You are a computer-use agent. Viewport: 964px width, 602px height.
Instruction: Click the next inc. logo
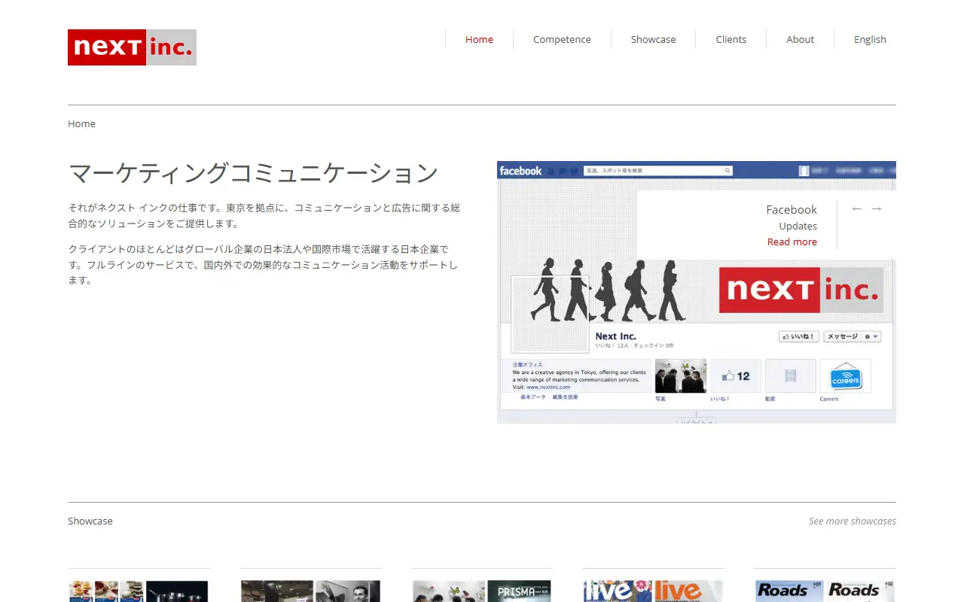tap(132, 47)
